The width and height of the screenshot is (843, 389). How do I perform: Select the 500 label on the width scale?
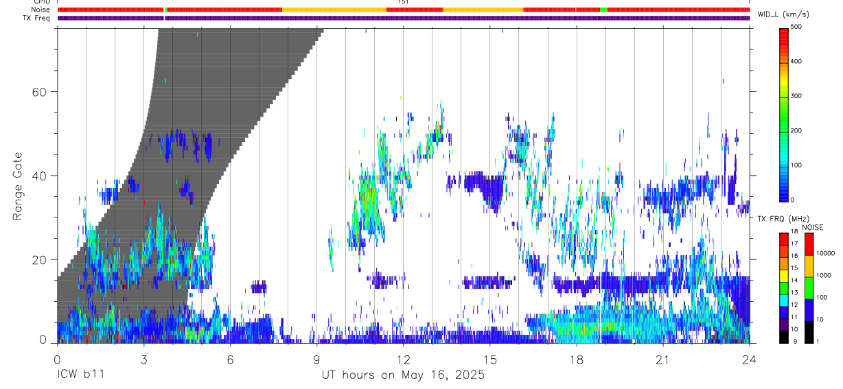pyautogui.click(x=797, y=27)
